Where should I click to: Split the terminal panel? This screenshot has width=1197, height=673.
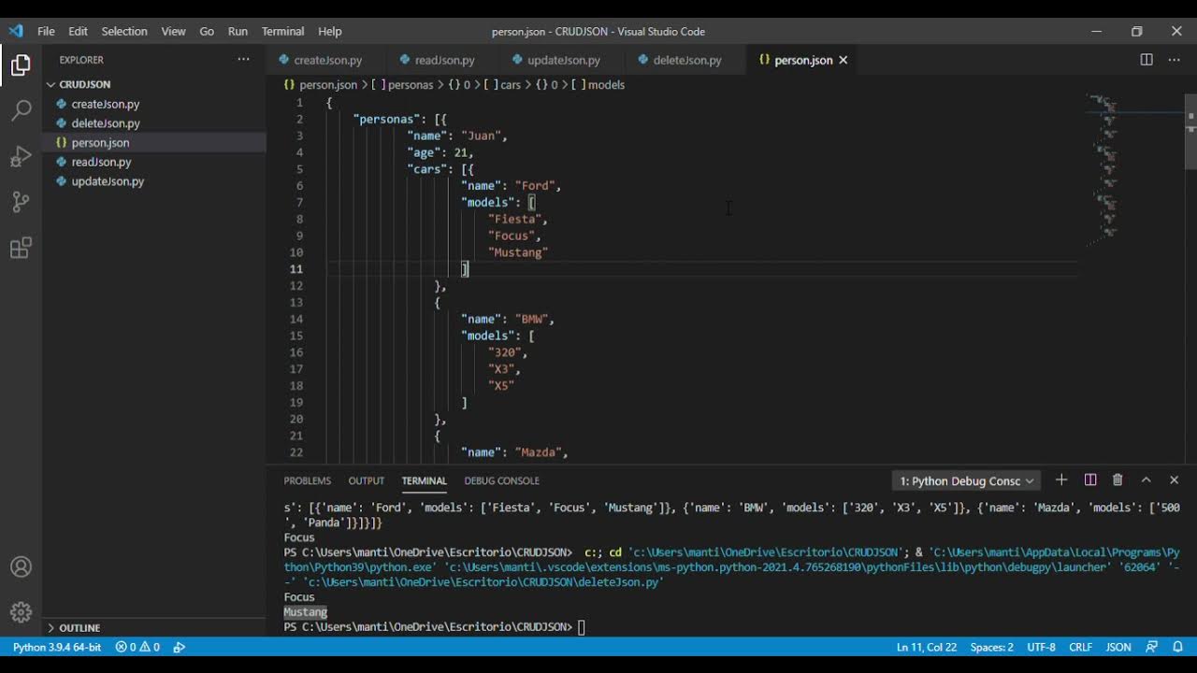1090,480
